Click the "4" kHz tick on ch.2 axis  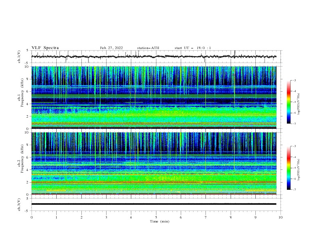28,170
